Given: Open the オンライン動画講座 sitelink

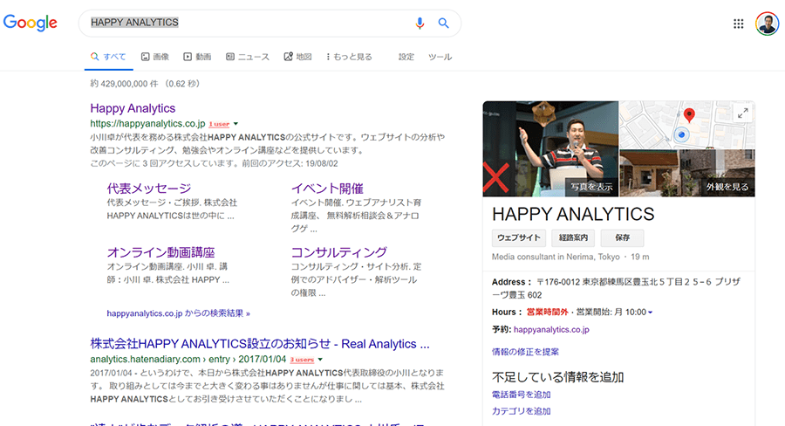Looking at the screenshot, I should [x=160, y=252].
